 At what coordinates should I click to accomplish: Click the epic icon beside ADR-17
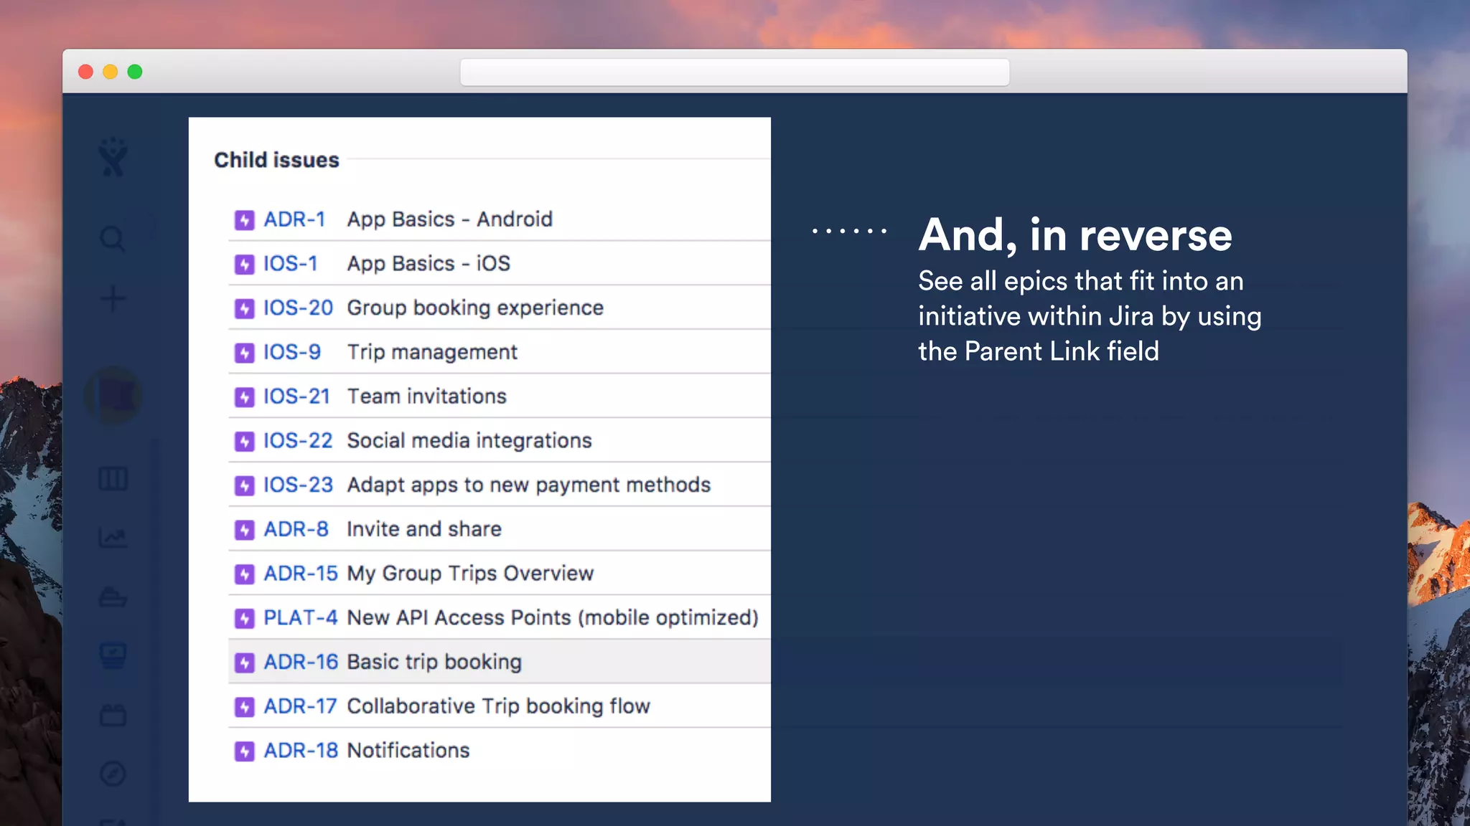pyautogui.click(x=245, y=707)
